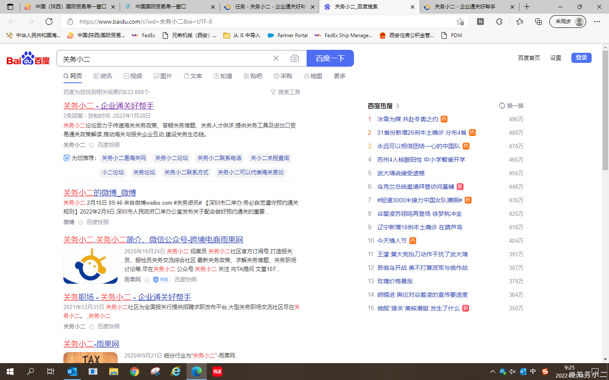The image size is (609, 380).
Task: Switch to Edge in the taskbar
Action: click(x=197, y=372)
